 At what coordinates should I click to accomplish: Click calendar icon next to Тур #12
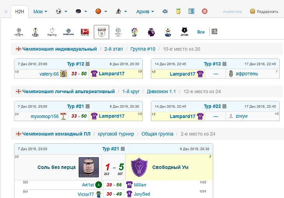(x=88, y=64)
